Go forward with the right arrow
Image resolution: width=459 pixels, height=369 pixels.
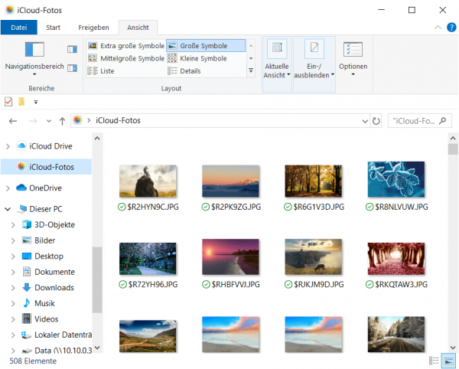point(33,121)
